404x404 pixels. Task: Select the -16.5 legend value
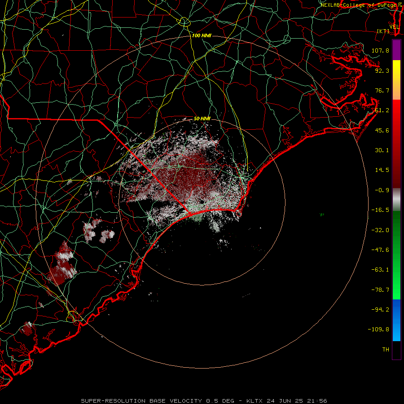(x=380, y=210)
